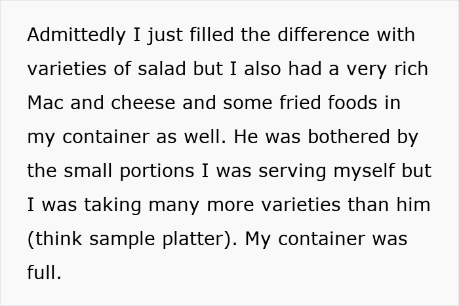The width and height of the screenshot is (459, 306).
Task: Click the word "Admittedly" at paragraph start
Action: [77, 35]
